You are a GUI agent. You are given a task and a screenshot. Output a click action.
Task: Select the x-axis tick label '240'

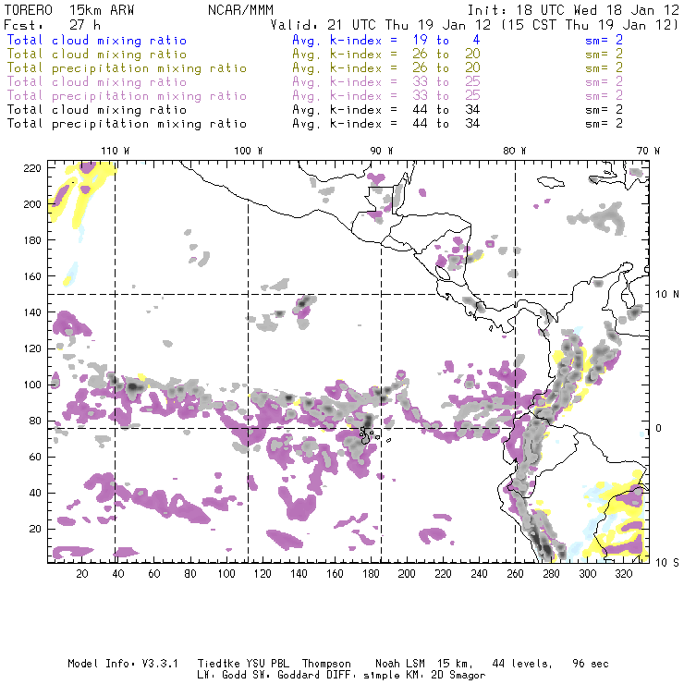(479, 574)
